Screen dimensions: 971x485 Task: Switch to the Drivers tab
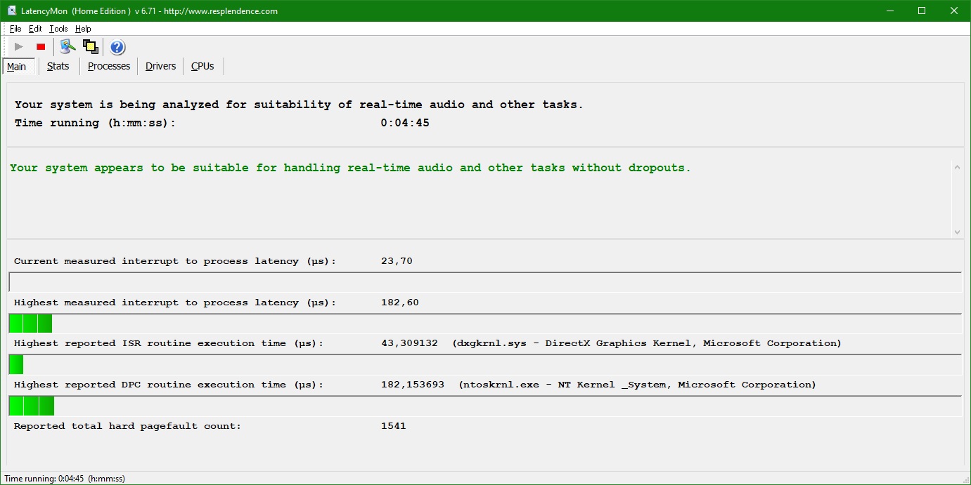click(160, 66)
